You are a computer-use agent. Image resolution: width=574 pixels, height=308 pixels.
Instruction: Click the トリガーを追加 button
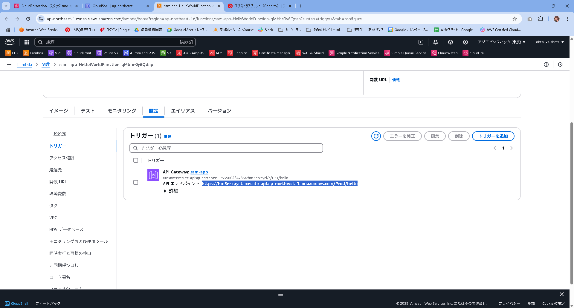(x=493, y=136)
